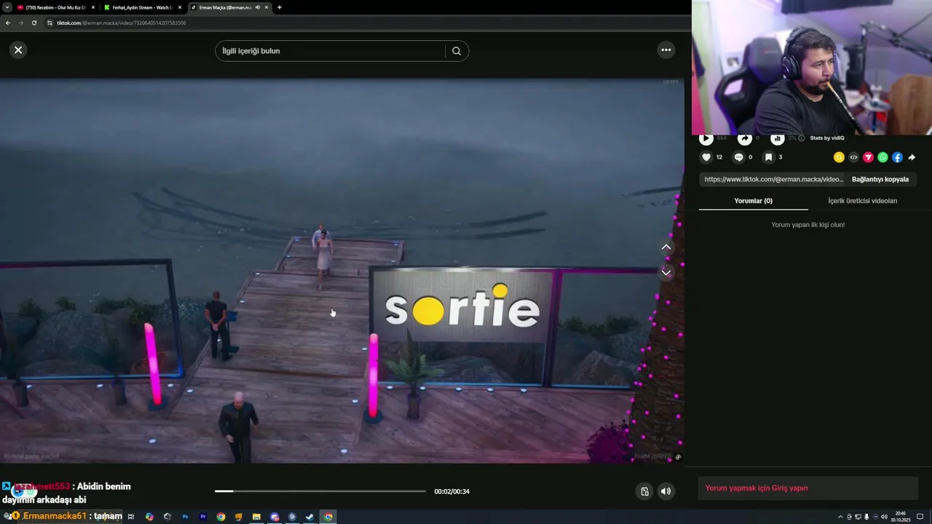932x524 pixels.
Task: Open File Explorer from the taskbar
Action: pos(256,517)
